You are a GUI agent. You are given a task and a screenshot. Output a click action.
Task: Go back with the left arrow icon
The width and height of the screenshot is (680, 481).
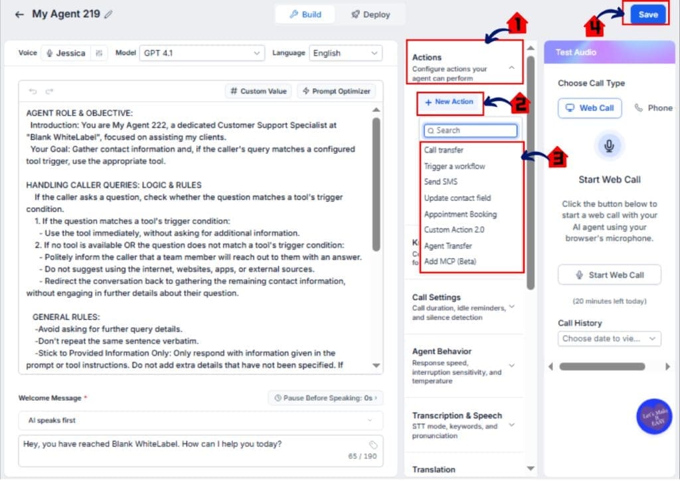click(19, 15)
